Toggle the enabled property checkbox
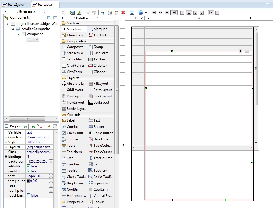This screenshot has height=208, width=273. tap(28, 171)
